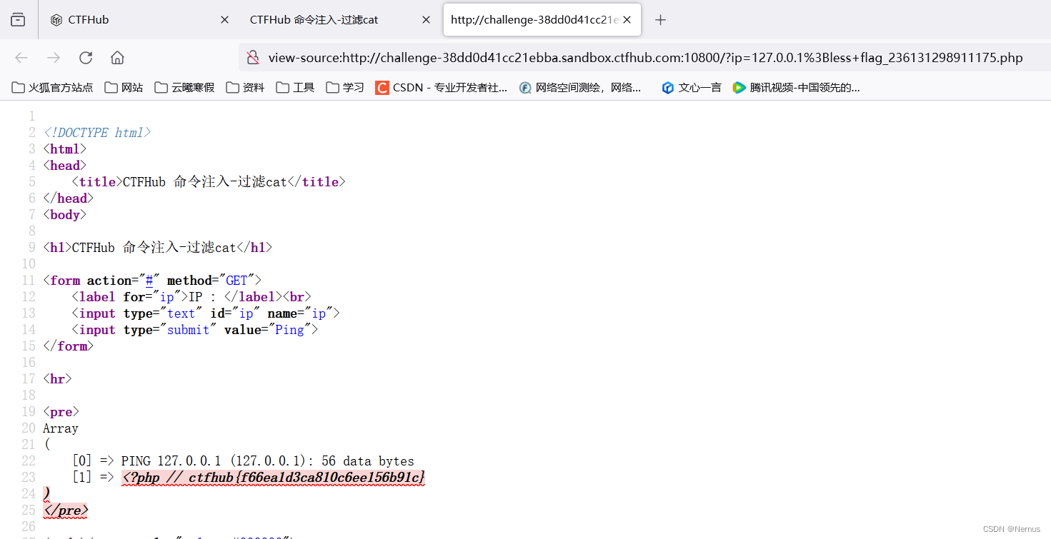
Task: Click the input type text source line
Action: [205, 313]
